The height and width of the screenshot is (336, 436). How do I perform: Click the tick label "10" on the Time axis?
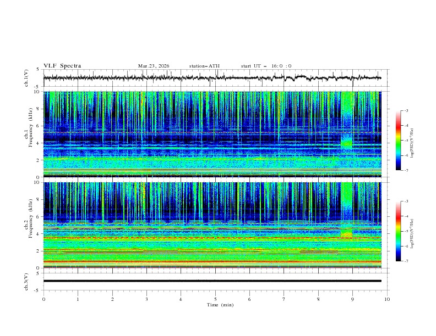[x=387, y=299]
